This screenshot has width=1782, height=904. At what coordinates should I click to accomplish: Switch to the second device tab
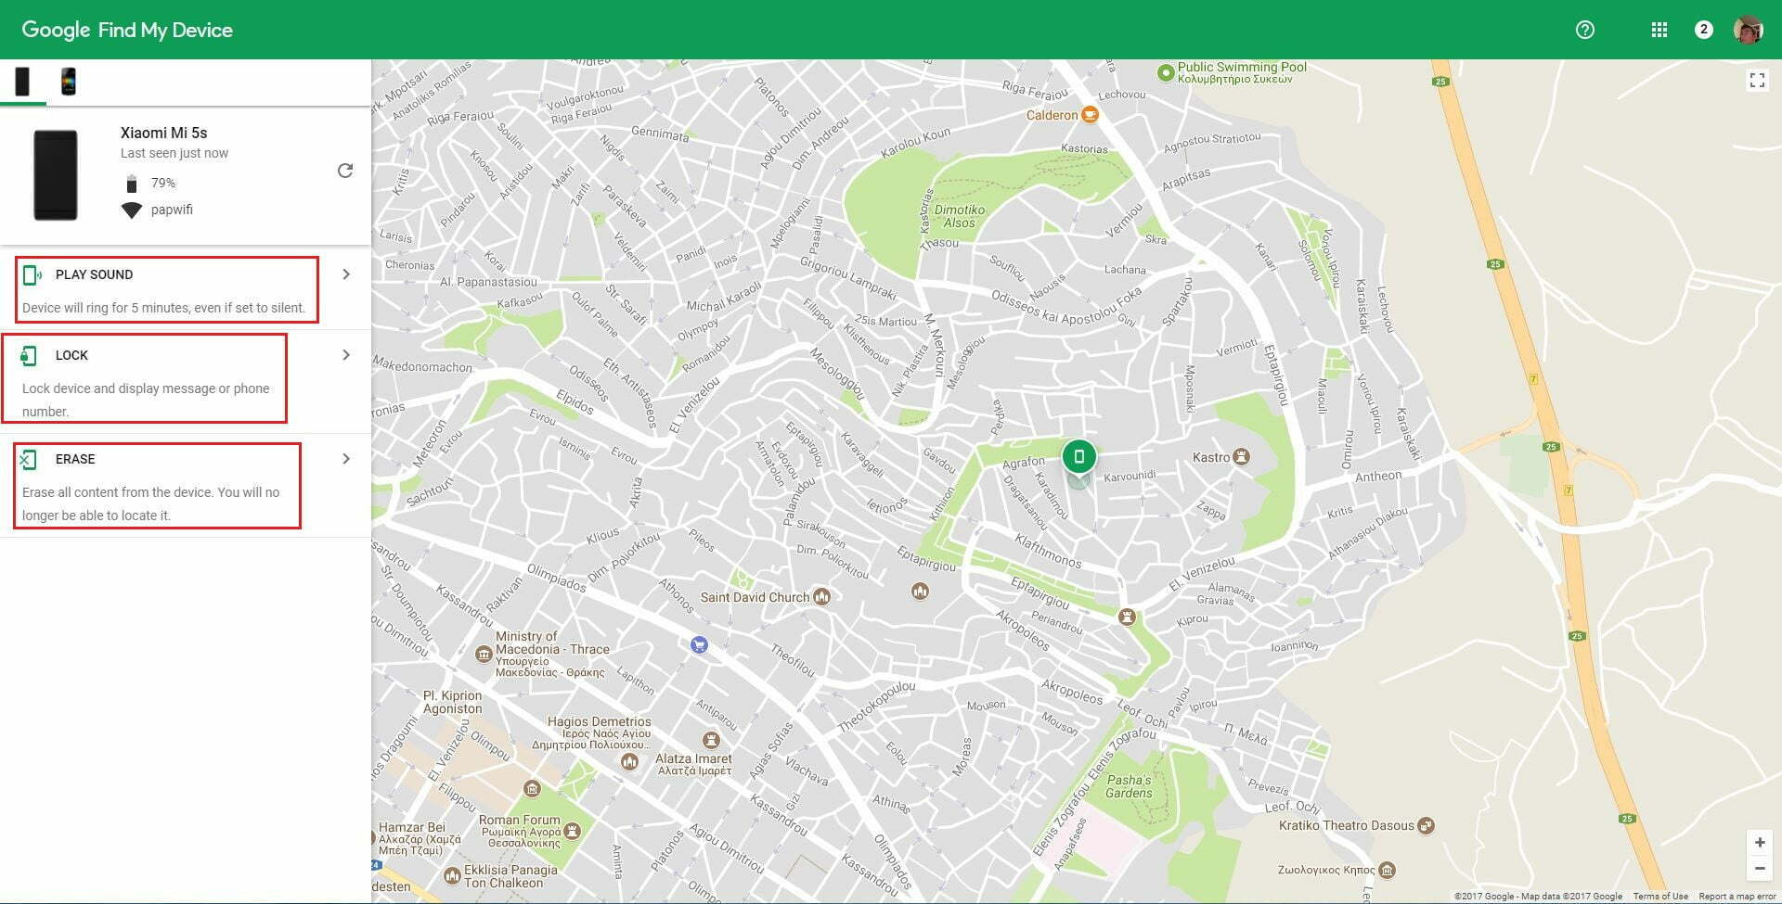point(68,82)
